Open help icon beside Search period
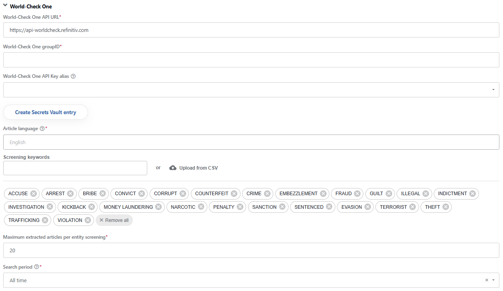 pos(36,267)
